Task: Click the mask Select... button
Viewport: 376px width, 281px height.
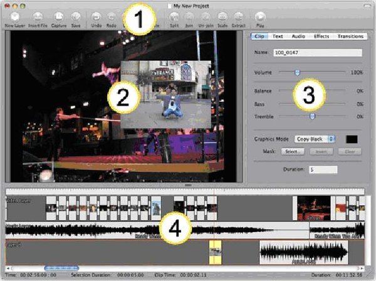Action: point(293,151)
